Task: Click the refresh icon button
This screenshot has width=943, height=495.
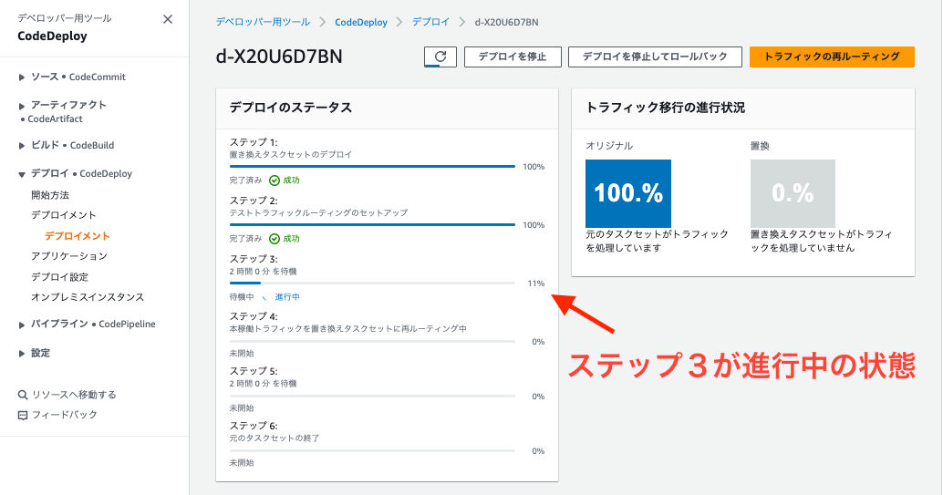Action: 440,57
